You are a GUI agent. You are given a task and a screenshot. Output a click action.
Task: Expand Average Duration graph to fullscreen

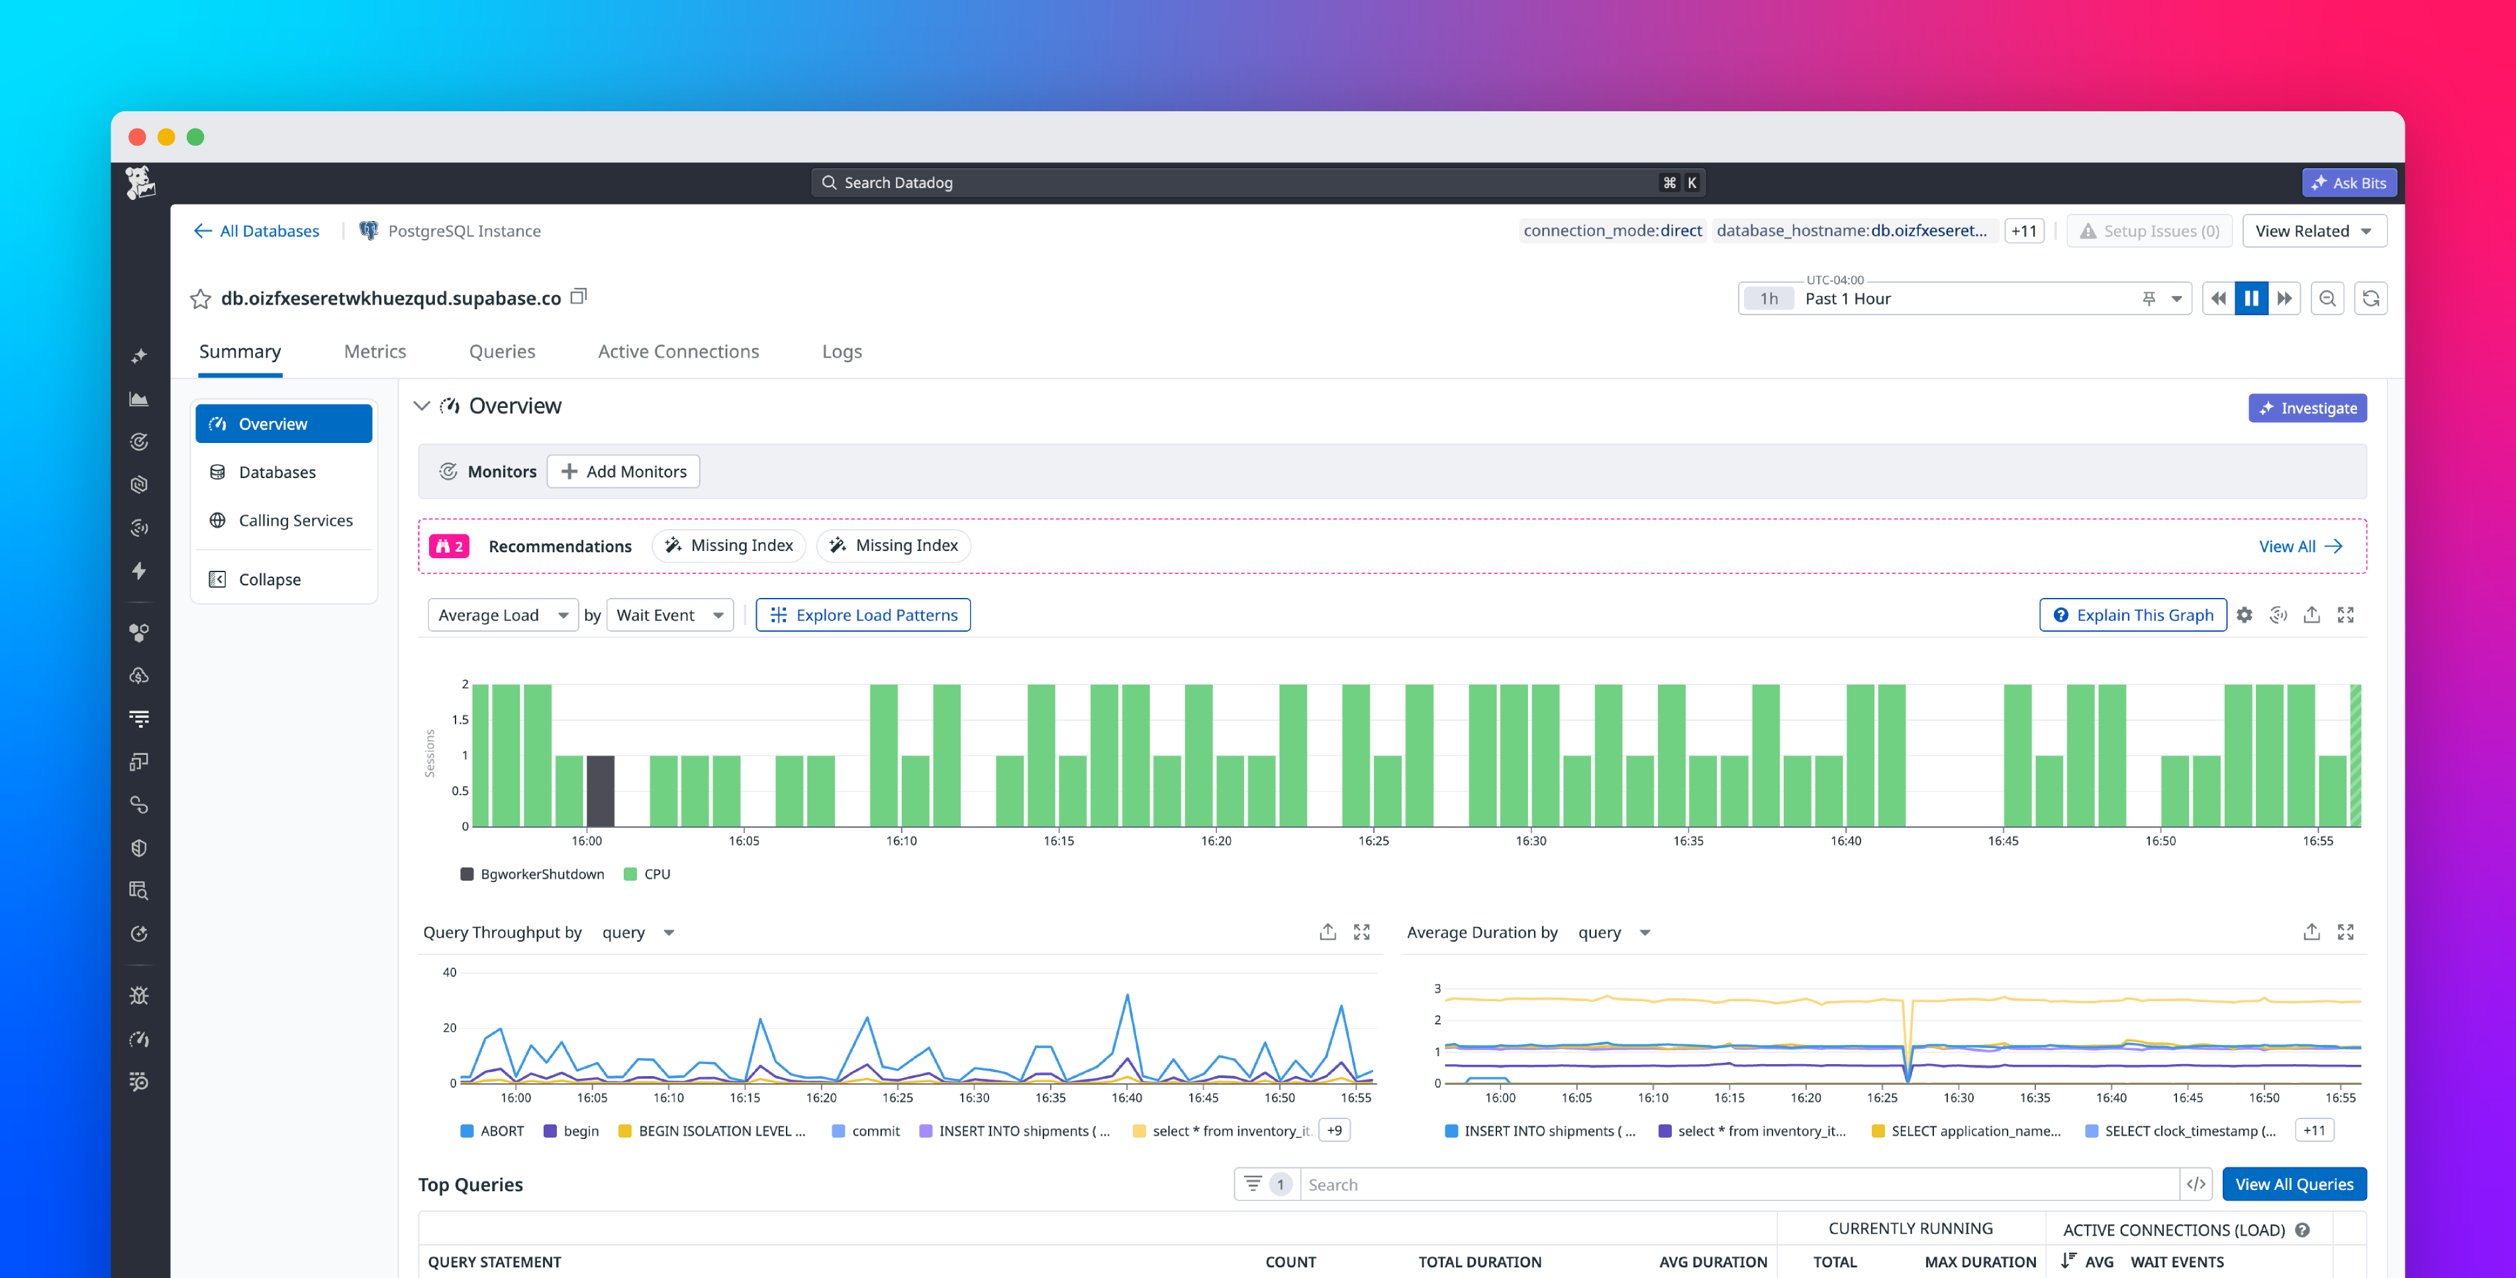2345,933
